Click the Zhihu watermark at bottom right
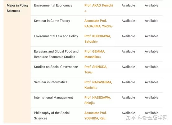Screen dimensions: 172x125 146,118
